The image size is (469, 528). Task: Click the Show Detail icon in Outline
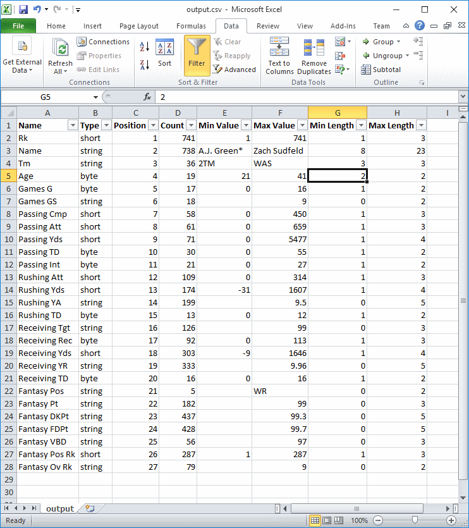[418, 41]
